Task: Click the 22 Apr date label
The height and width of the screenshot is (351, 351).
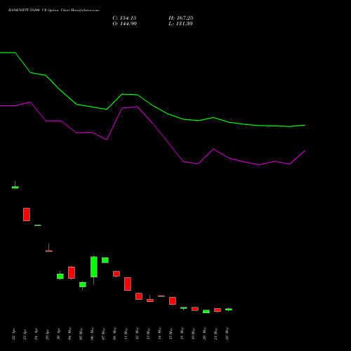Action: (x=14, y=334)
